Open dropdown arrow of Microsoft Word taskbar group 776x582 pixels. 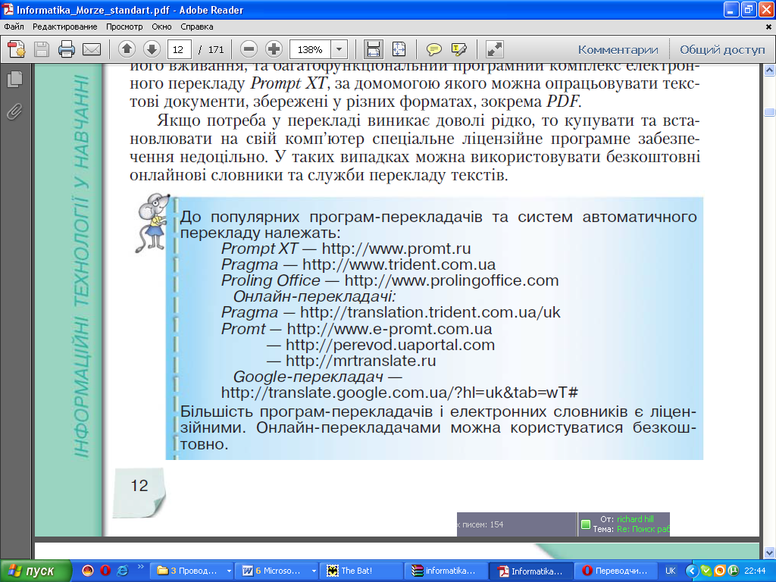(x=313, y=571)
